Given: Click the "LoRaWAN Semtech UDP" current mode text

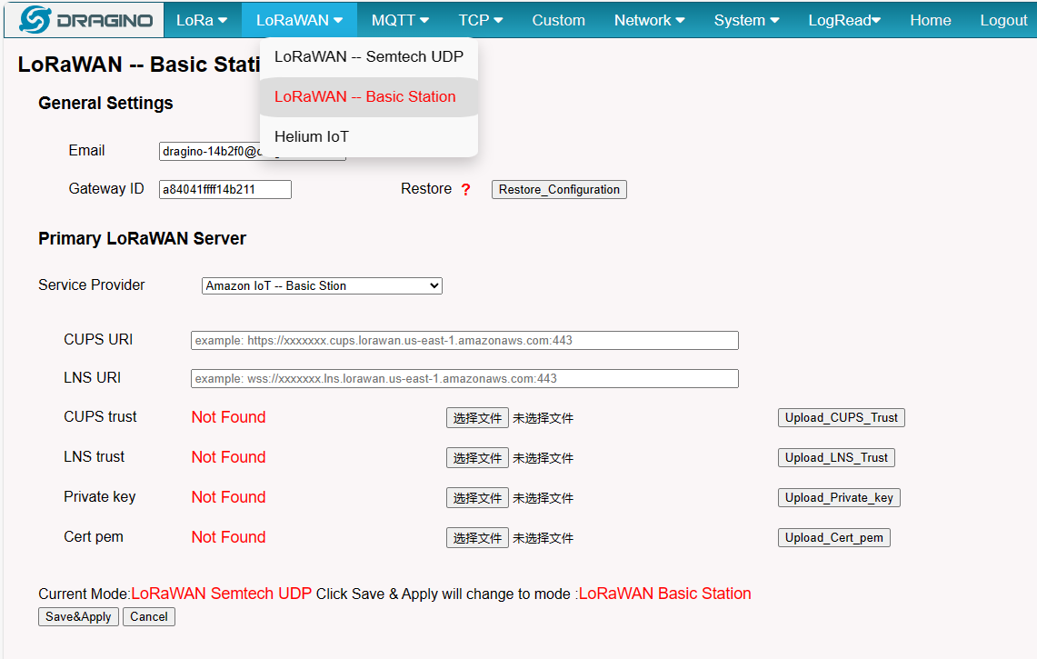Looking at the screenshot, I should (x=222, y=594).
